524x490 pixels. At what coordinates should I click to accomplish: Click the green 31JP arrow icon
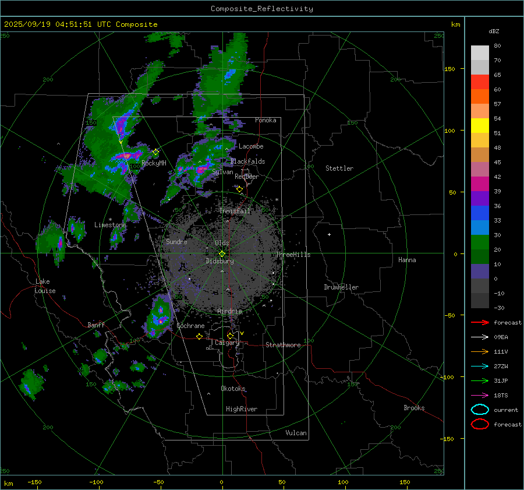[x=480, y=380]
